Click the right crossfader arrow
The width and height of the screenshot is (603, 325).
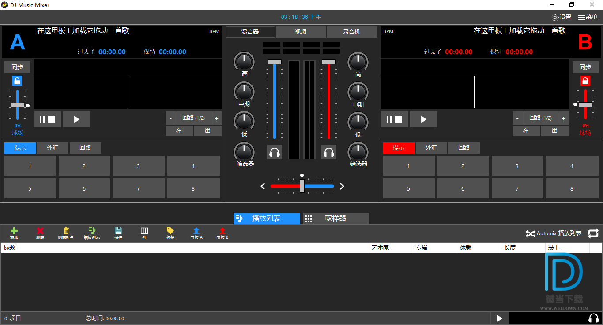(342, 186)
